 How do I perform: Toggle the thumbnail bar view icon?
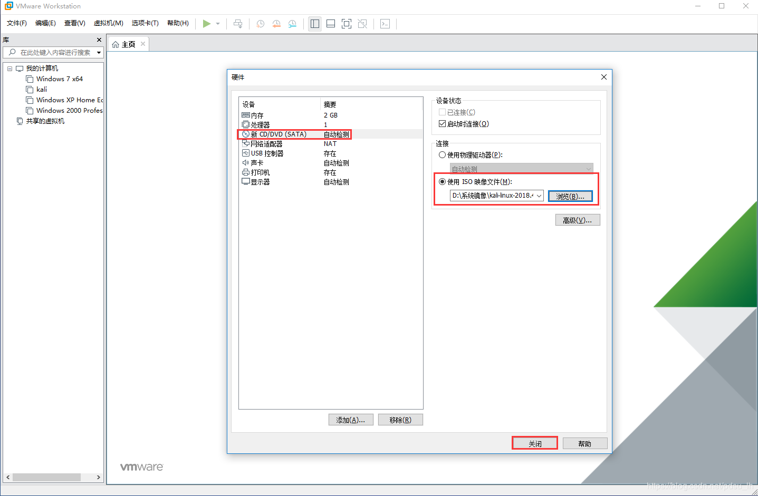click(x=331, y=24)
